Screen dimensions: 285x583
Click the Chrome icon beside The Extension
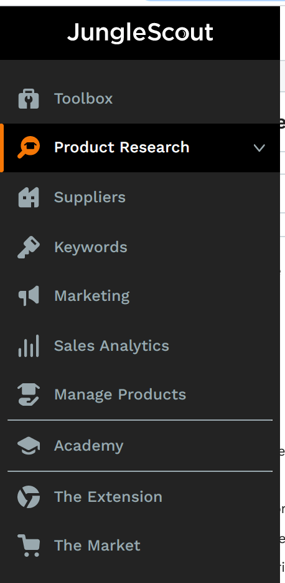(29, 497)
